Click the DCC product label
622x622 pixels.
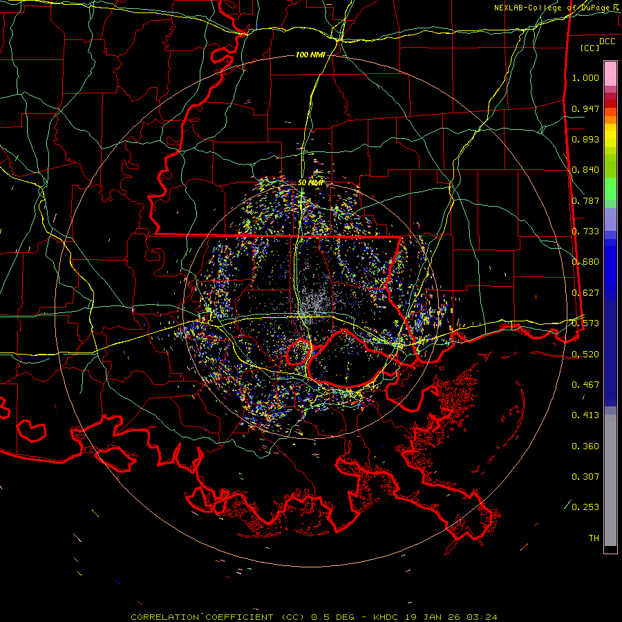[x=607, y=41]
